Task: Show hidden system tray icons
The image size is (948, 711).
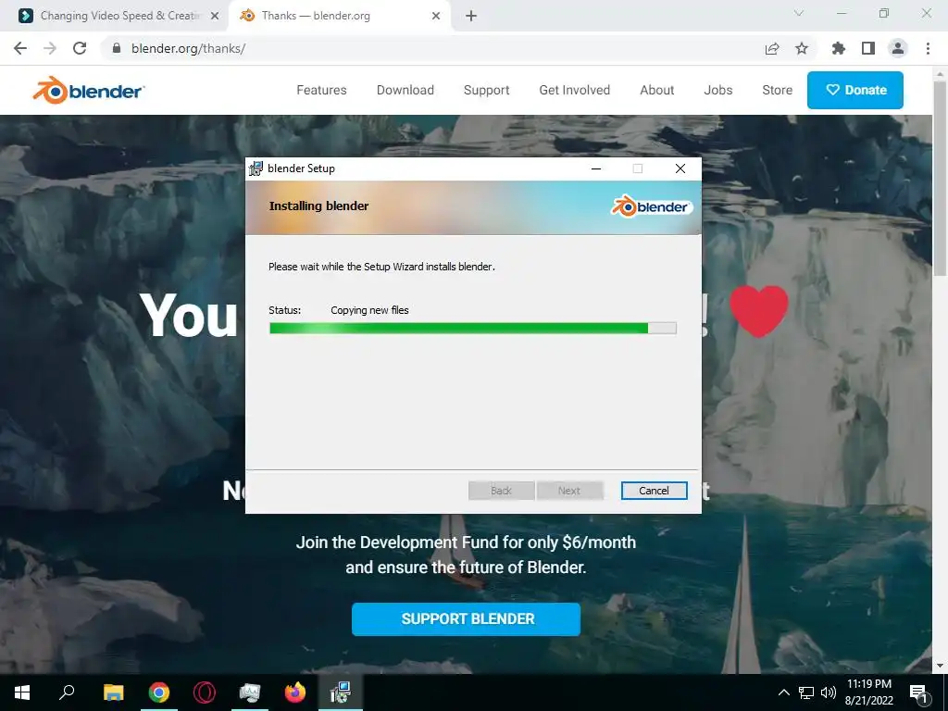Action: tap(783, 692)
